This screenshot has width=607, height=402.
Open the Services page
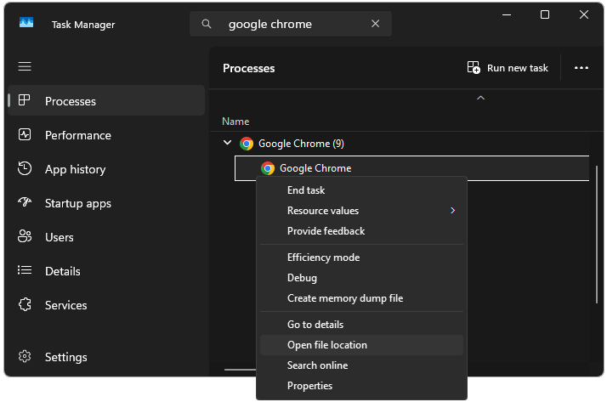coord(106,305)
